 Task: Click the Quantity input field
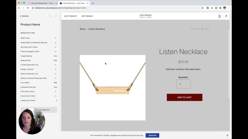point(183,84)
